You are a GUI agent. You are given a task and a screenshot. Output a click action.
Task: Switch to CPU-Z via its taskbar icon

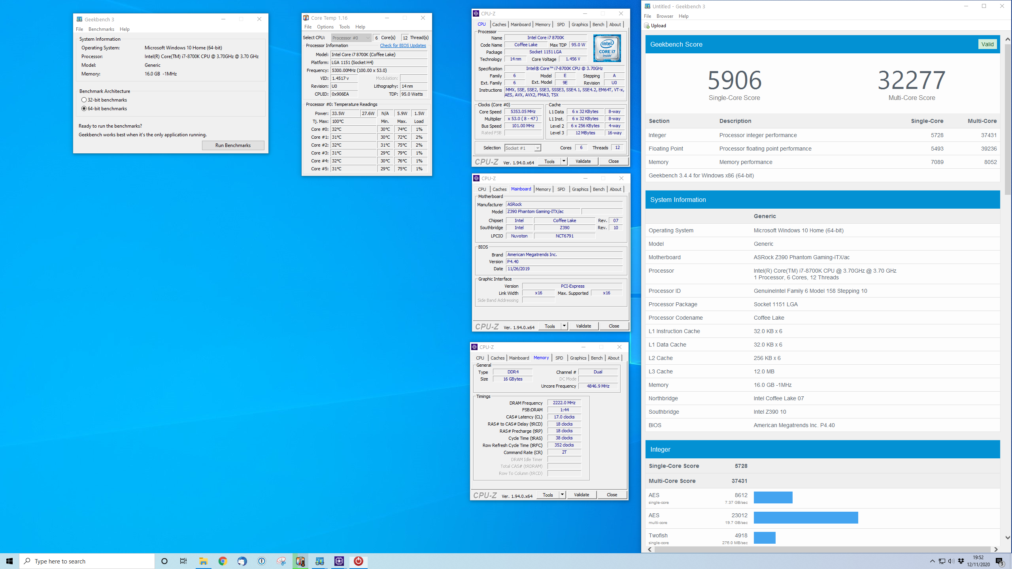tap(339, 561)
